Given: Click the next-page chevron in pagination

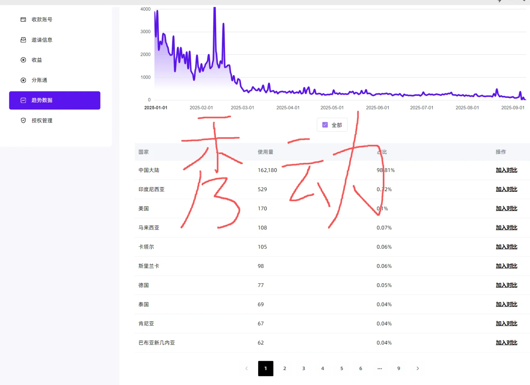Looking at the screenshot, I should coord(417,369).
